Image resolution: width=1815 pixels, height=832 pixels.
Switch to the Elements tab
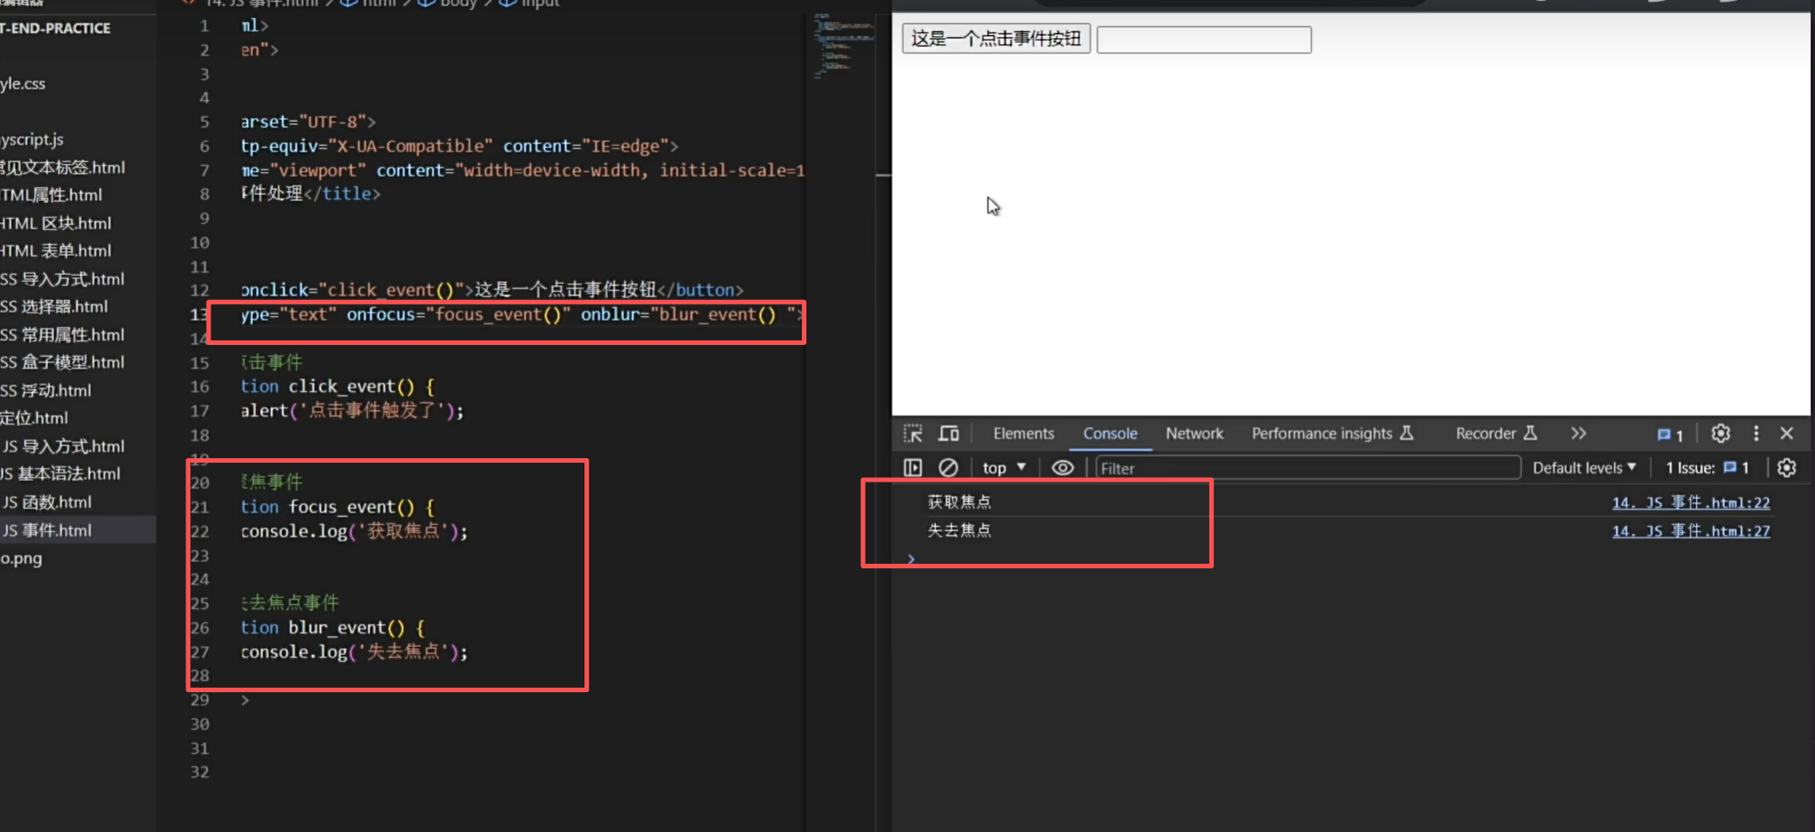(1023, 433)
